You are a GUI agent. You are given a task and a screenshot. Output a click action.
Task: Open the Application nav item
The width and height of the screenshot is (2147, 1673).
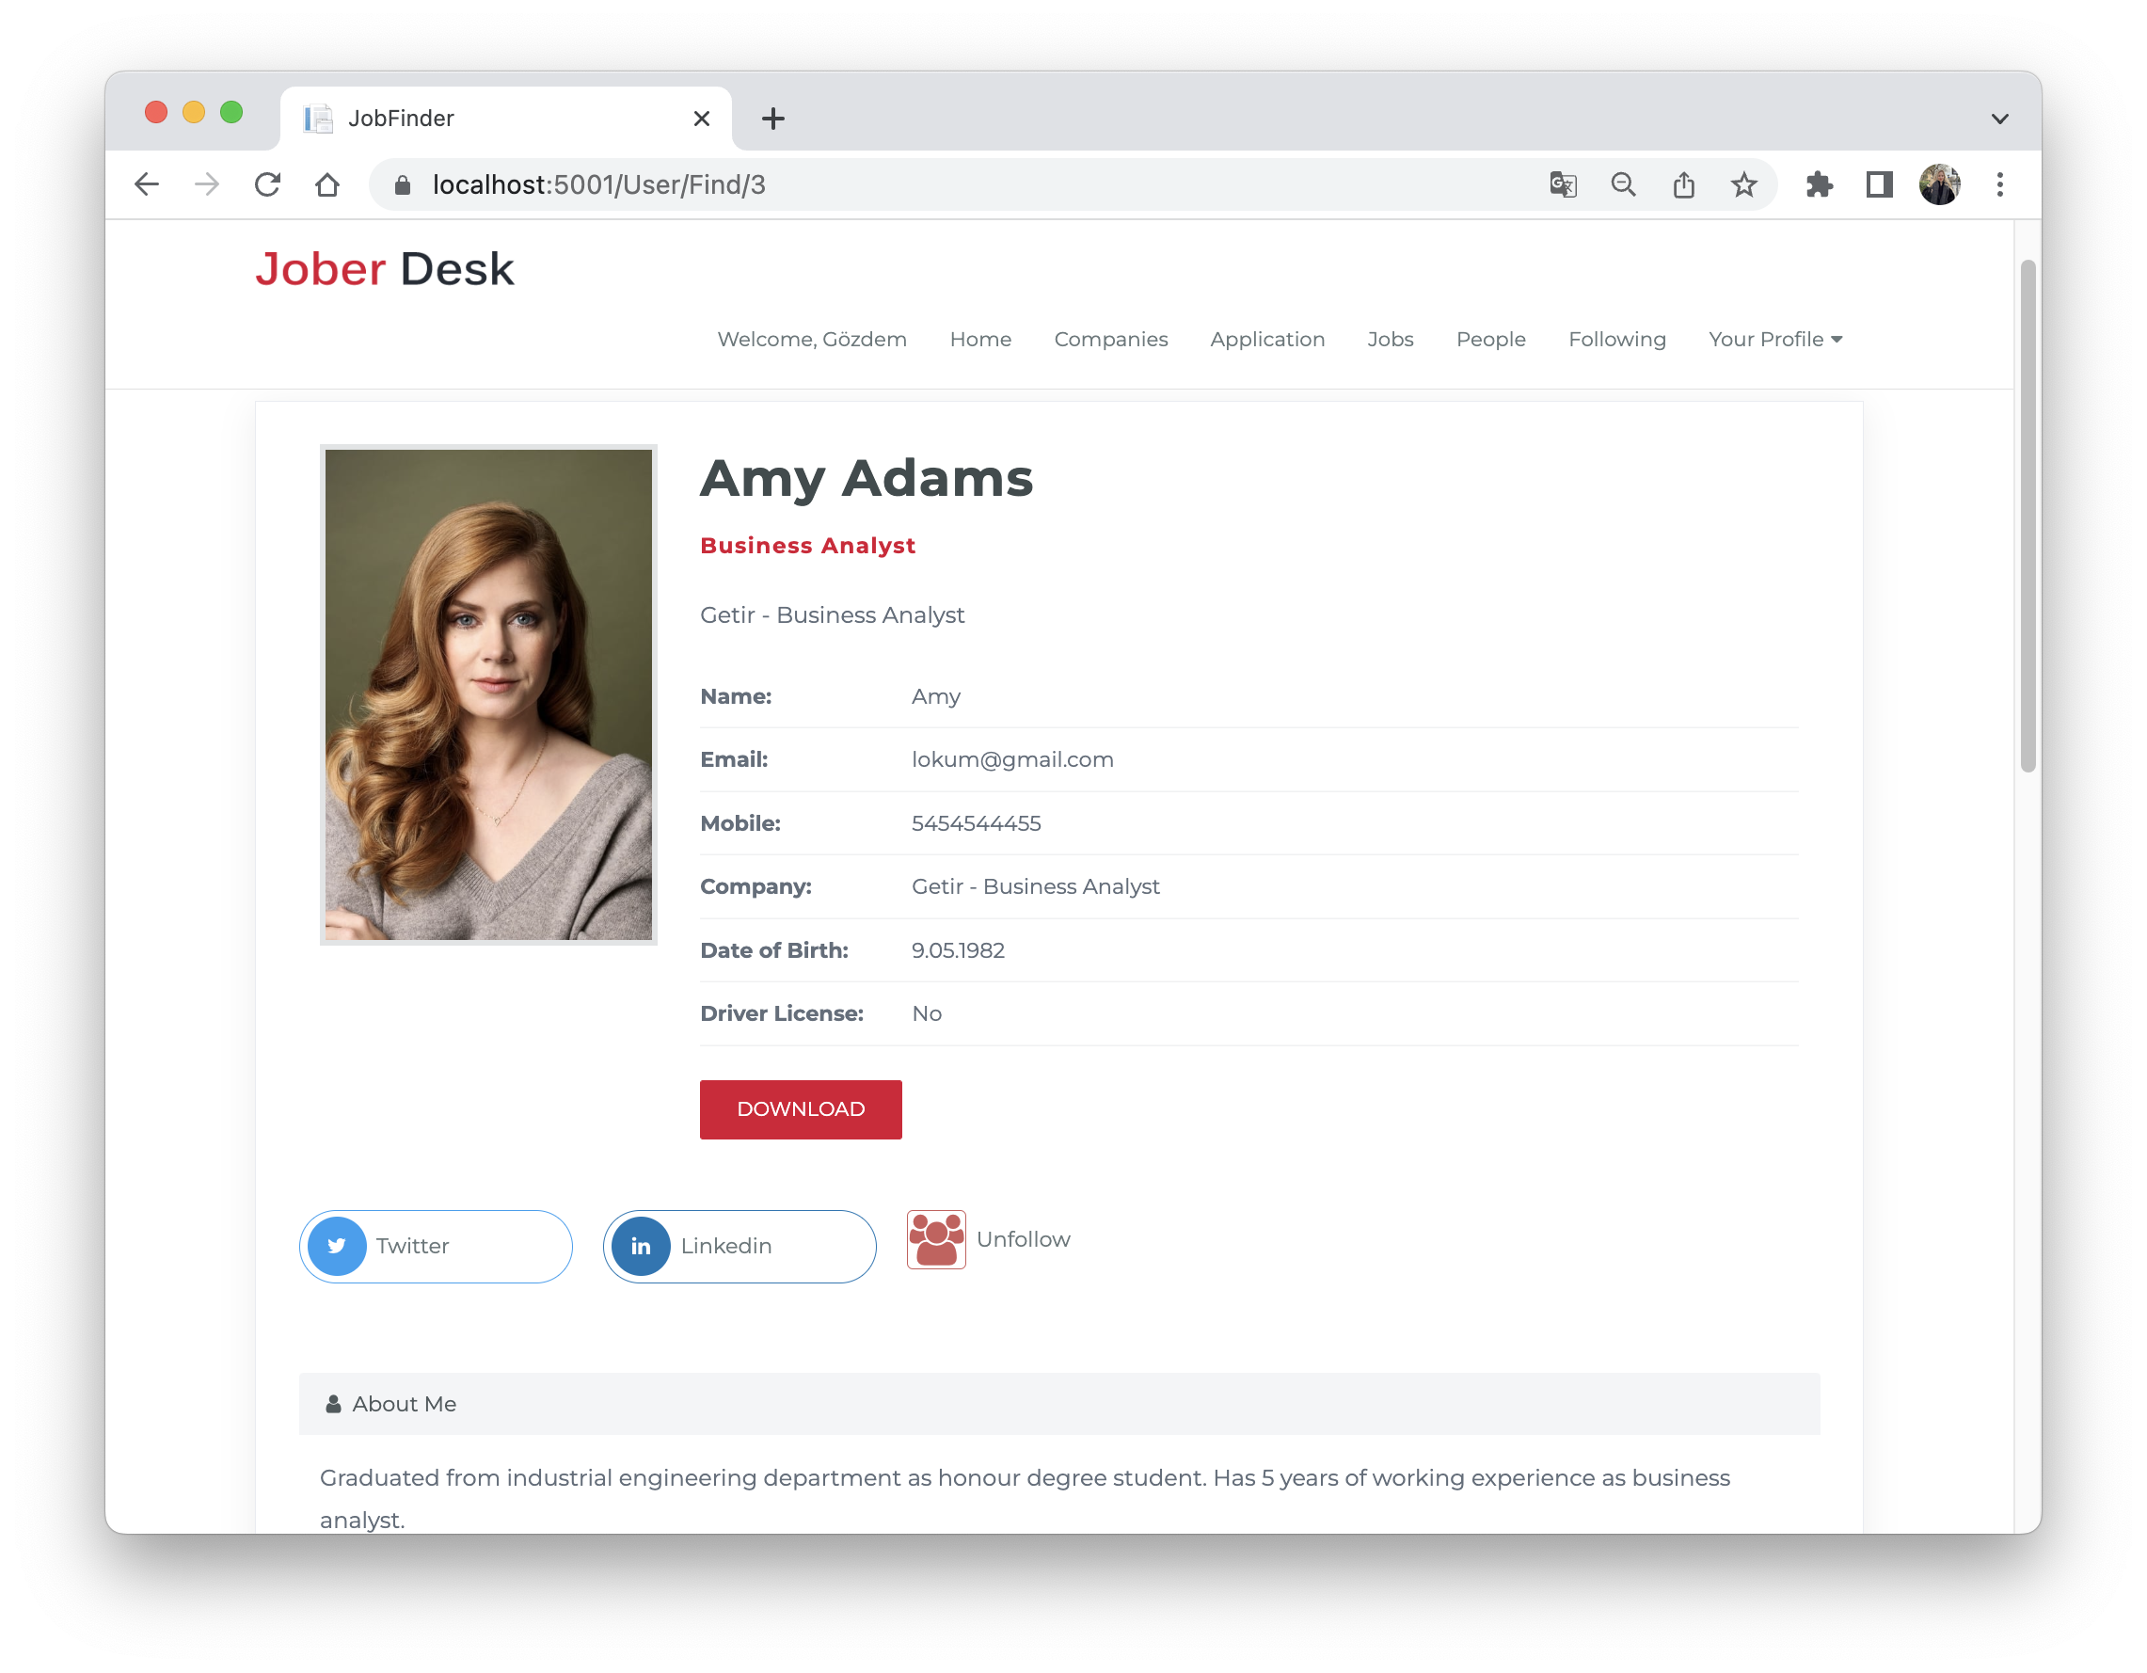pos(1267,339)
